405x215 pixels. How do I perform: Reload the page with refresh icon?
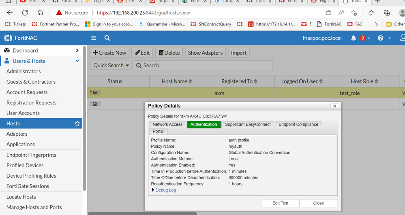pos(25,13)
